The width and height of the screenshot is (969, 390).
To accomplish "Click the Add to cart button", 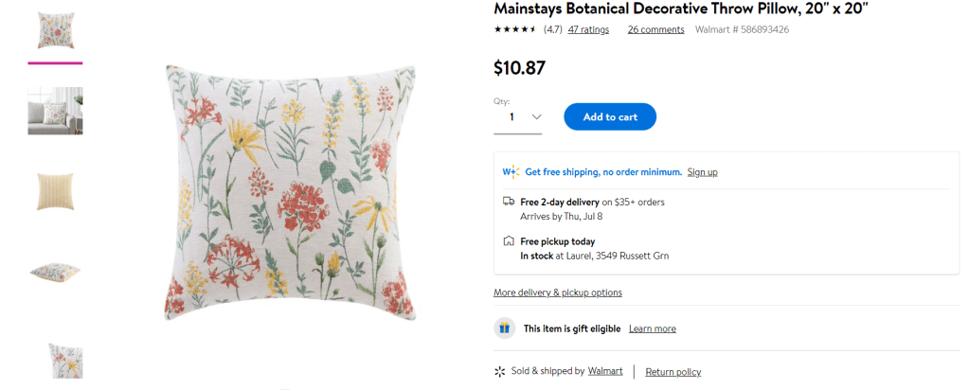I will [609, 117].
